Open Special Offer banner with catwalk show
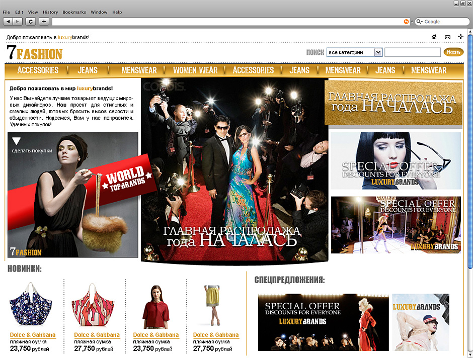The image size is (473, 358). [396, 225]
